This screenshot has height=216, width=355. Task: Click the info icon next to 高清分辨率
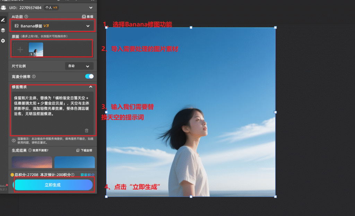pyautogui.click(x=34, y=76)
